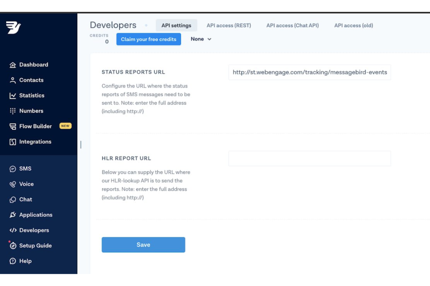
Task: Click the Applications plug icon
Action: tap(12, 215)
